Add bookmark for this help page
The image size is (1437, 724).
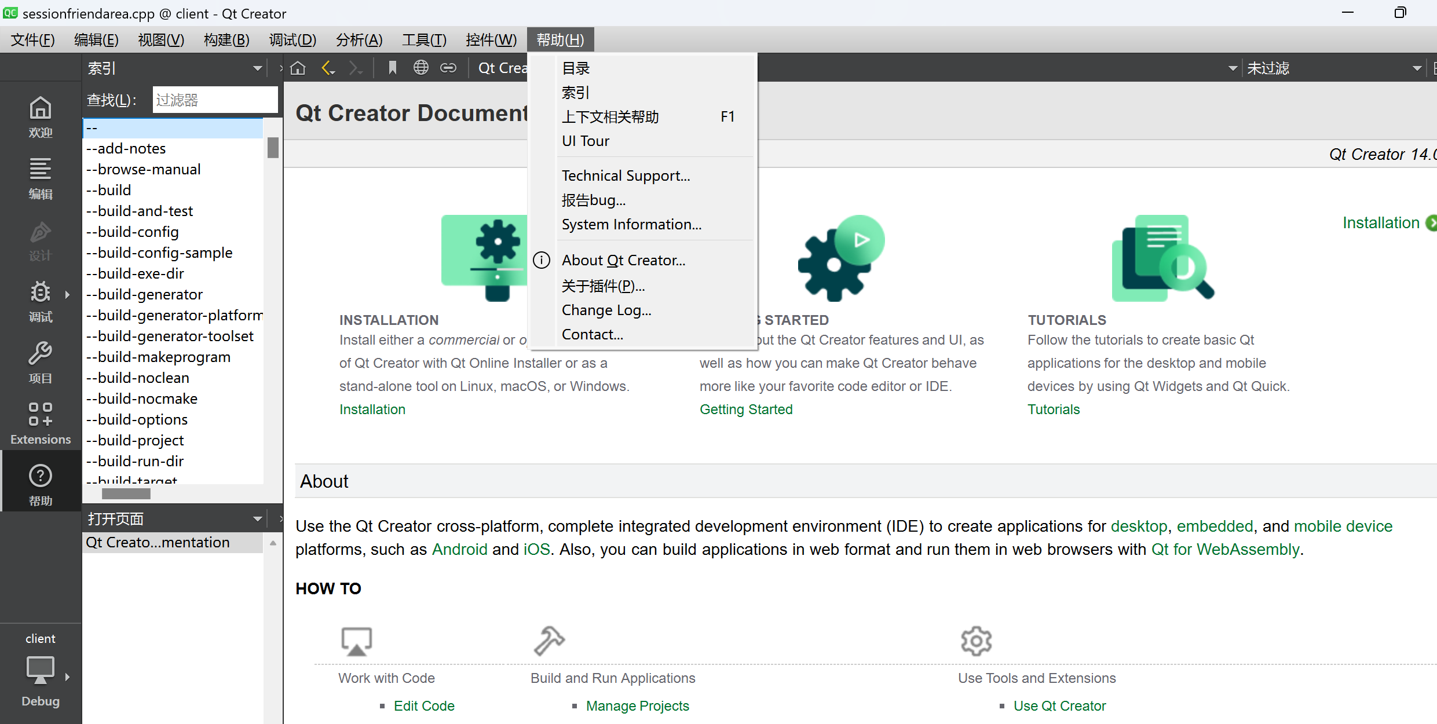(x=392, y=68)
